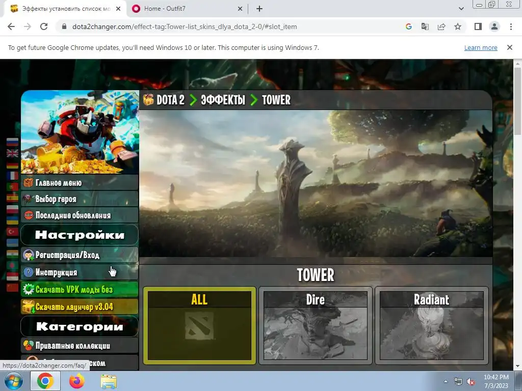The image size is (522, 391).
Task: Open a new browser tab
Action: point(259,9)
